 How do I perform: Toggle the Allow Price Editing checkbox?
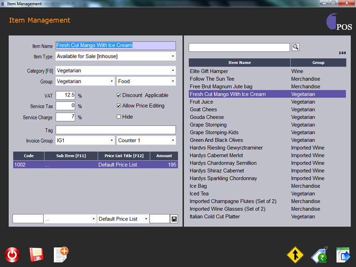click(x=119, y=106)
